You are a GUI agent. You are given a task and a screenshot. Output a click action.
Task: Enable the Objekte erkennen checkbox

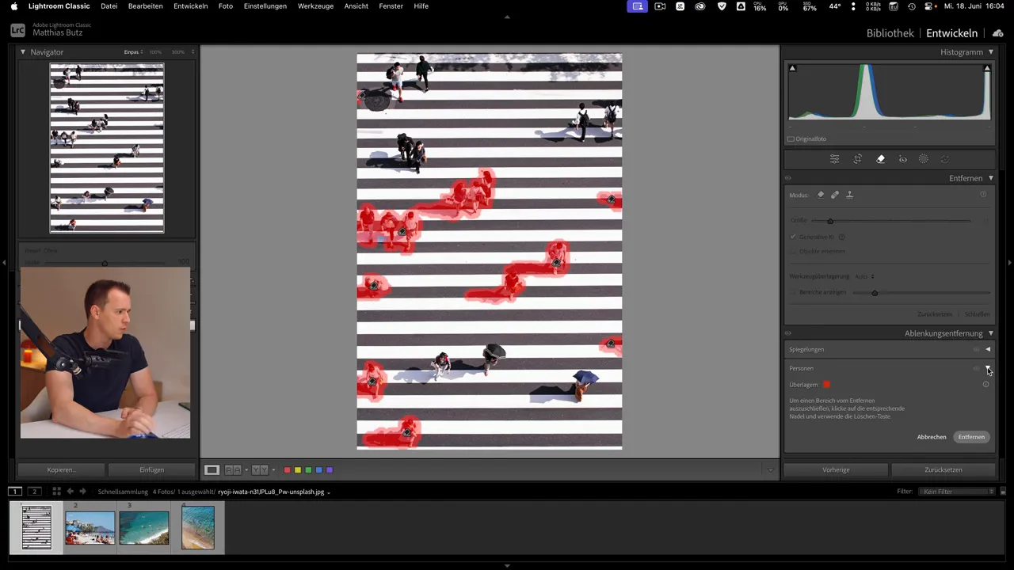[793, 251]
